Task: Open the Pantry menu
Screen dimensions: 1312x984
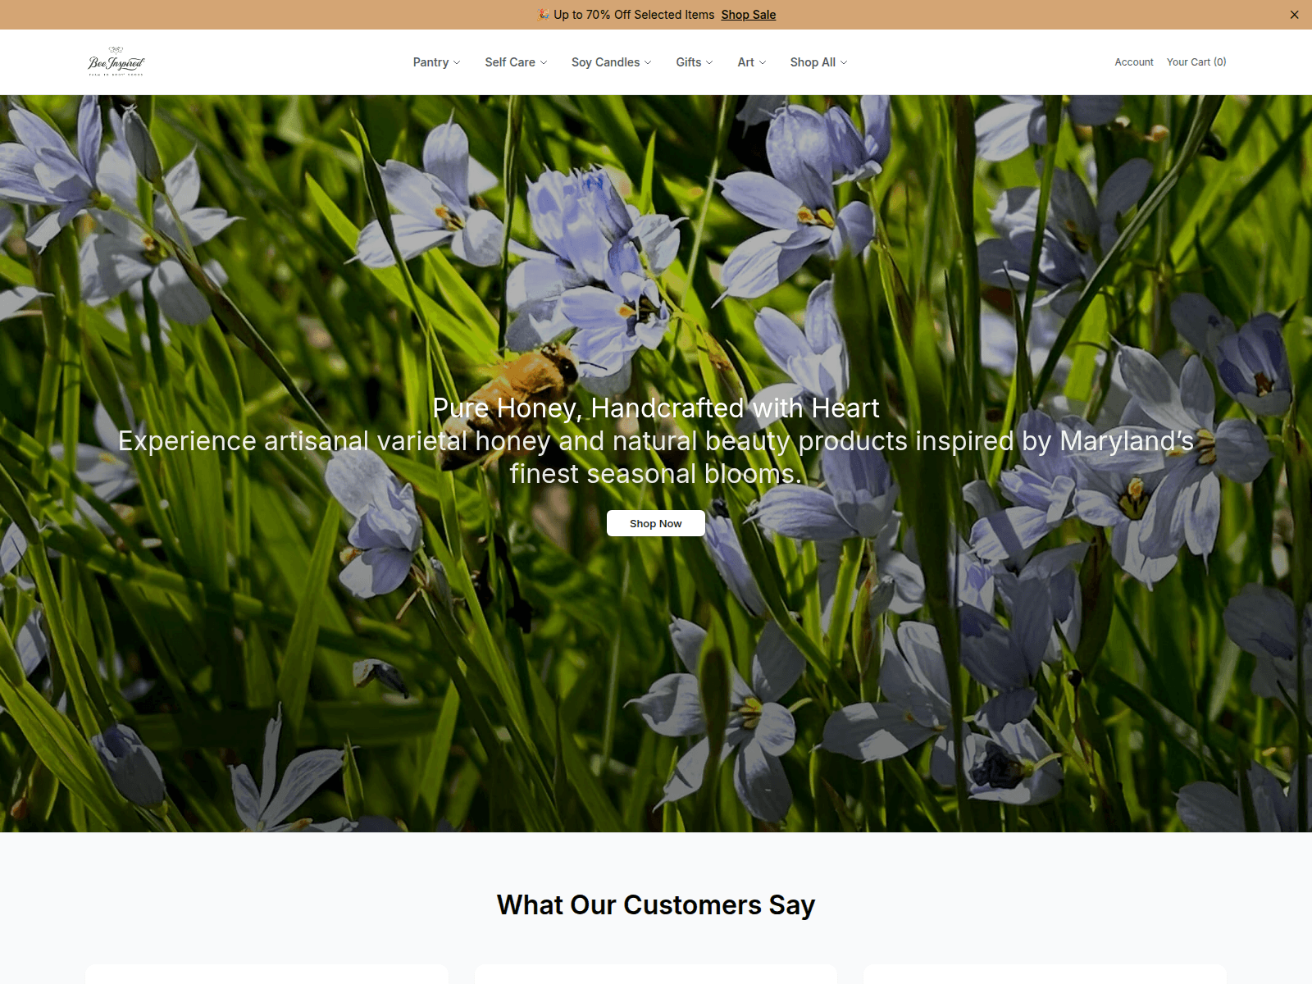Action: pyautogui.click(x=436, y=62)
